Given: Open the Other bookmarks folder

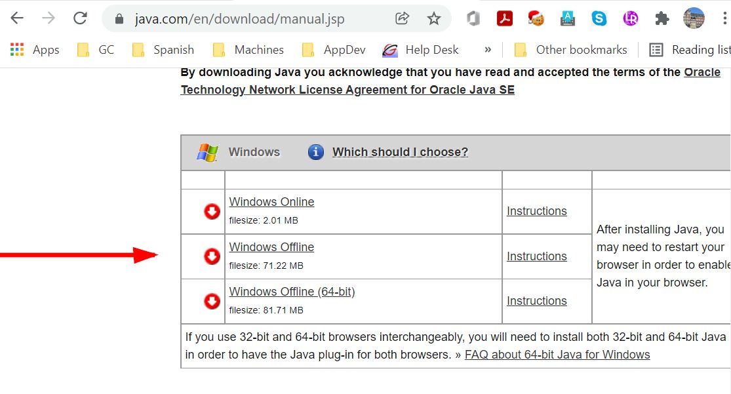Looking at the screenshot, I should pos(570,50).
